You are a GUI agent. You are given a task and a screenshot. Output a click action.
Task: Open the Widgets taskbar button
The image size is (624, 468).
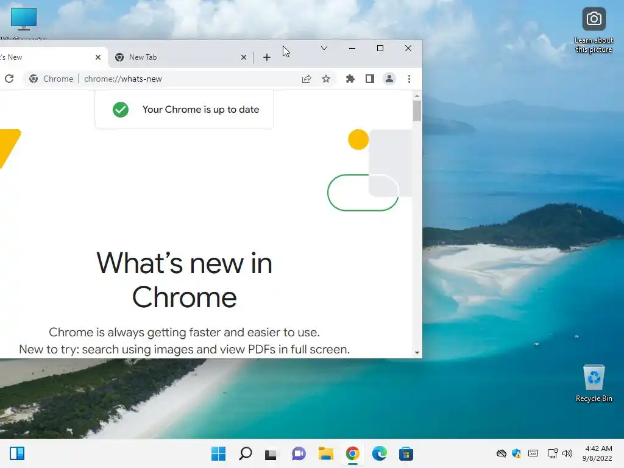[17, 453]
